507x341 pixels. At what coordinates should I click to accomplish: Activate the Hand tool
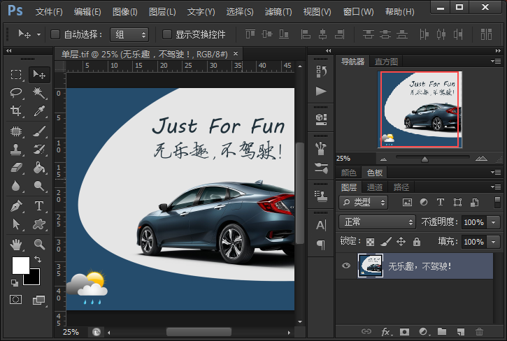coord(17,244)
